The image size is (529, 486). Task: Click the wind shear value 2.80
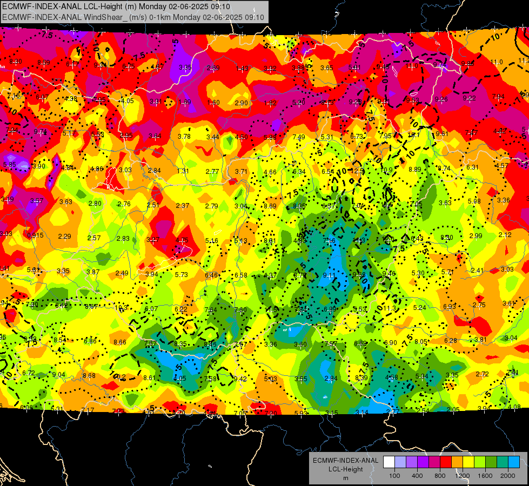point(95,204)
